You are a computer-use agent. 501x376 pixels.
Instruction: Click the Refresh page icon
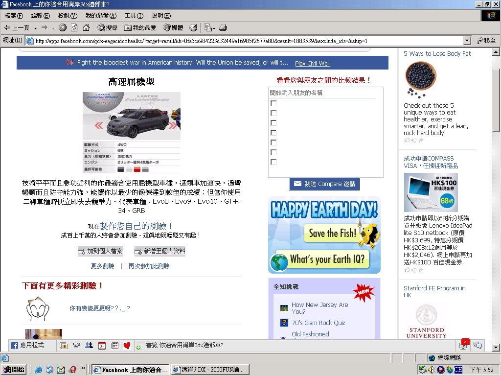(x=74, y=28)
